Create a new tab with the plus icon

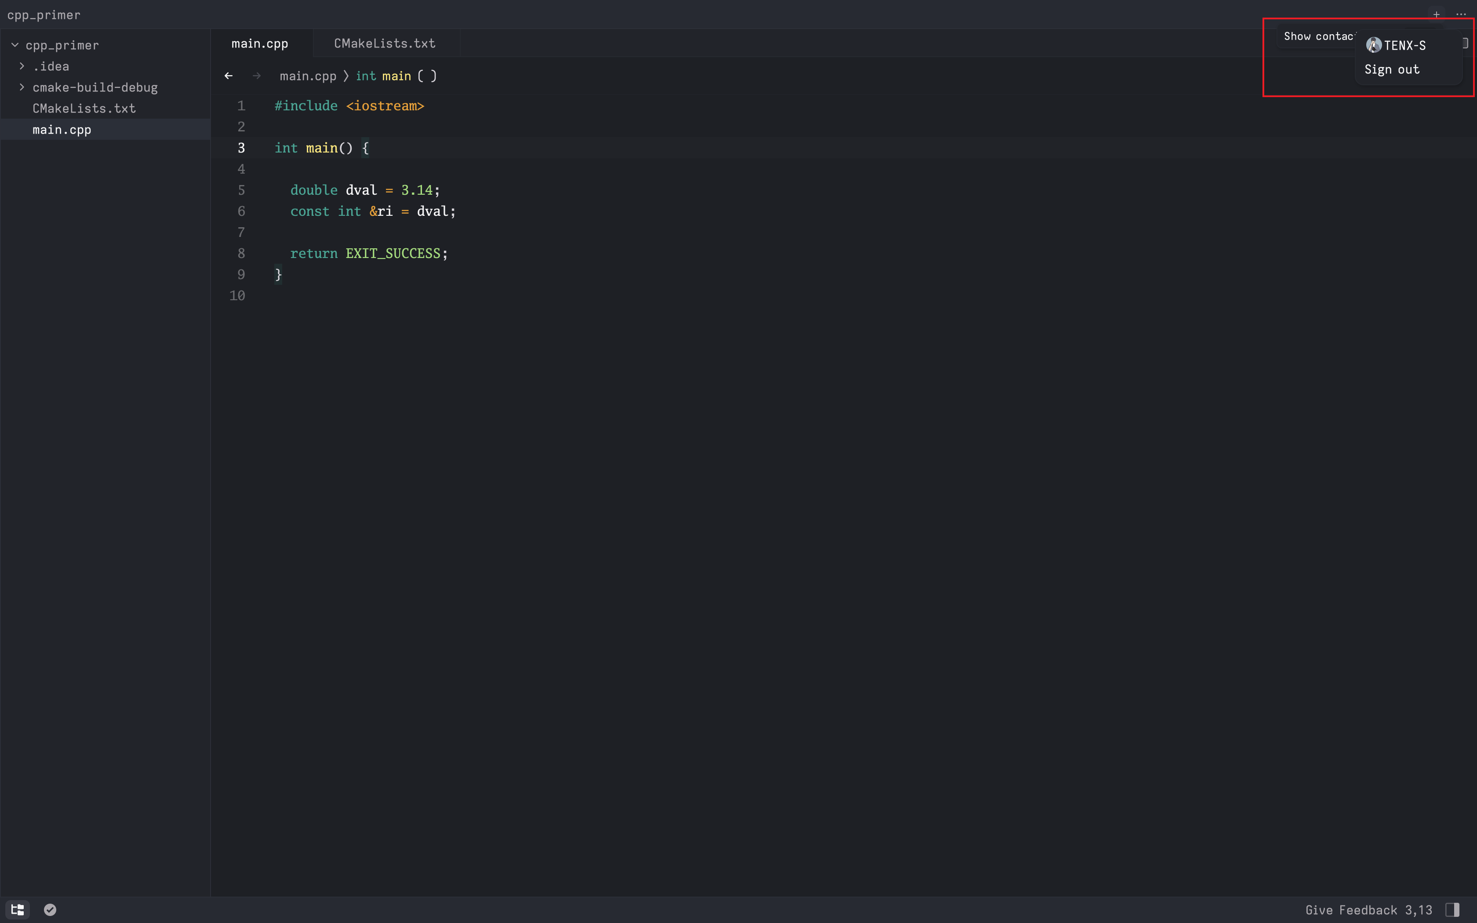1436,14
